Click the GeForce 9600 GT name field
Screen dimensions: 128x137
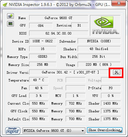(59, 18)
